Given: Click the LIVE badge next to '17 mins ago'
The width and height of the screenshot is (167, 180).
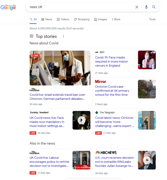Looking at the screenshot, I should click(98, 133).
